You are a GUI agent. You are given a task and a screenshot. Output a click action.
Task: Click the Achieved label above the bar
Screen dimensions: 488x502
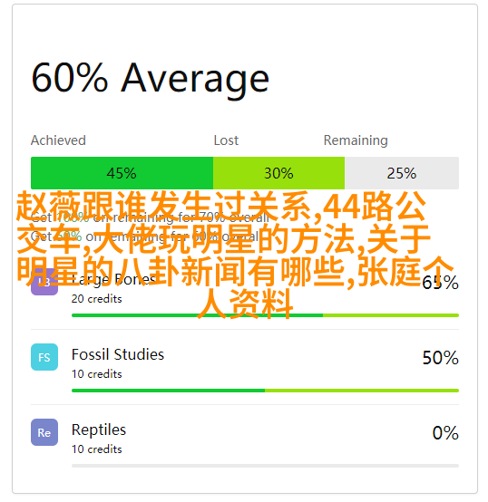coord(58,140)
